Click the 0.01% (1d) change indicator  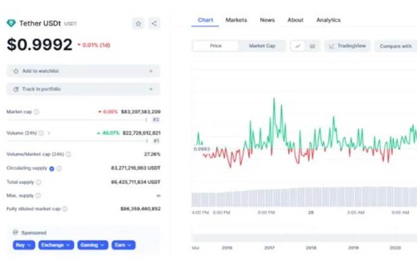coord(94,45)
